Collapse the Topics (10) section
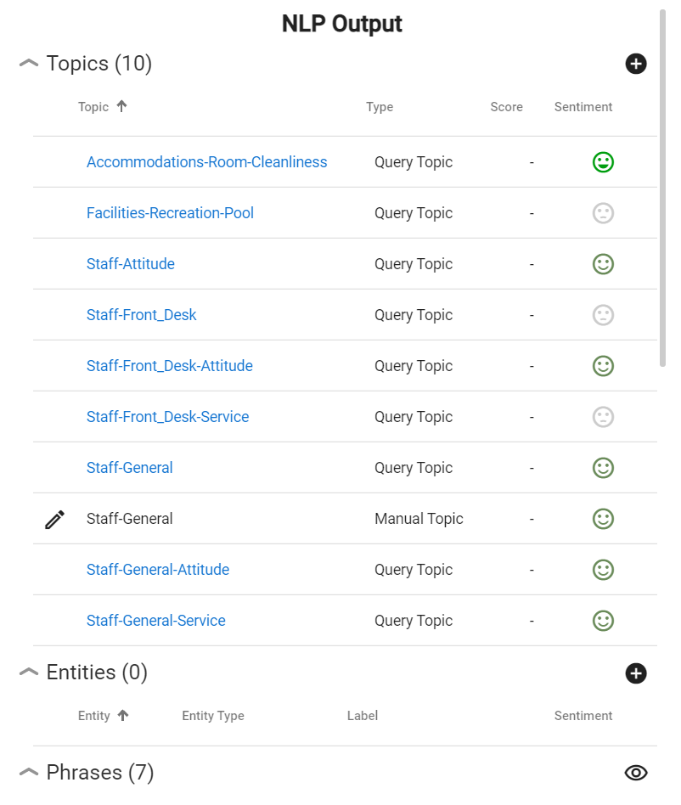 point(29,64)
